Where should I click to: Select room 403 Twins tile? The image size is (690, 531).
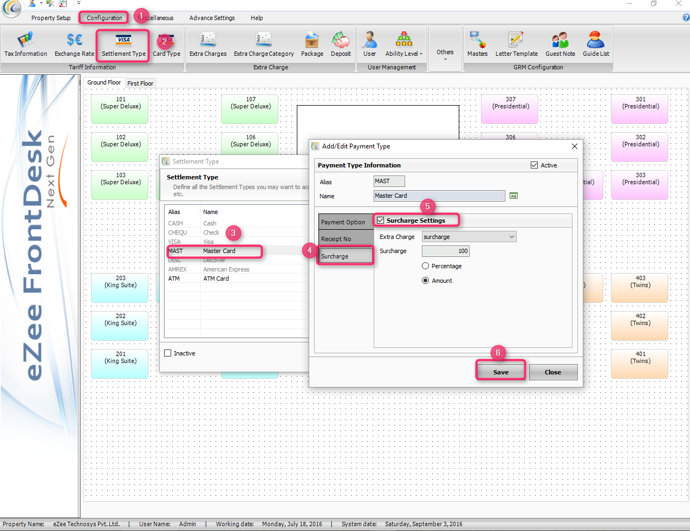click(x=640, y=288)
